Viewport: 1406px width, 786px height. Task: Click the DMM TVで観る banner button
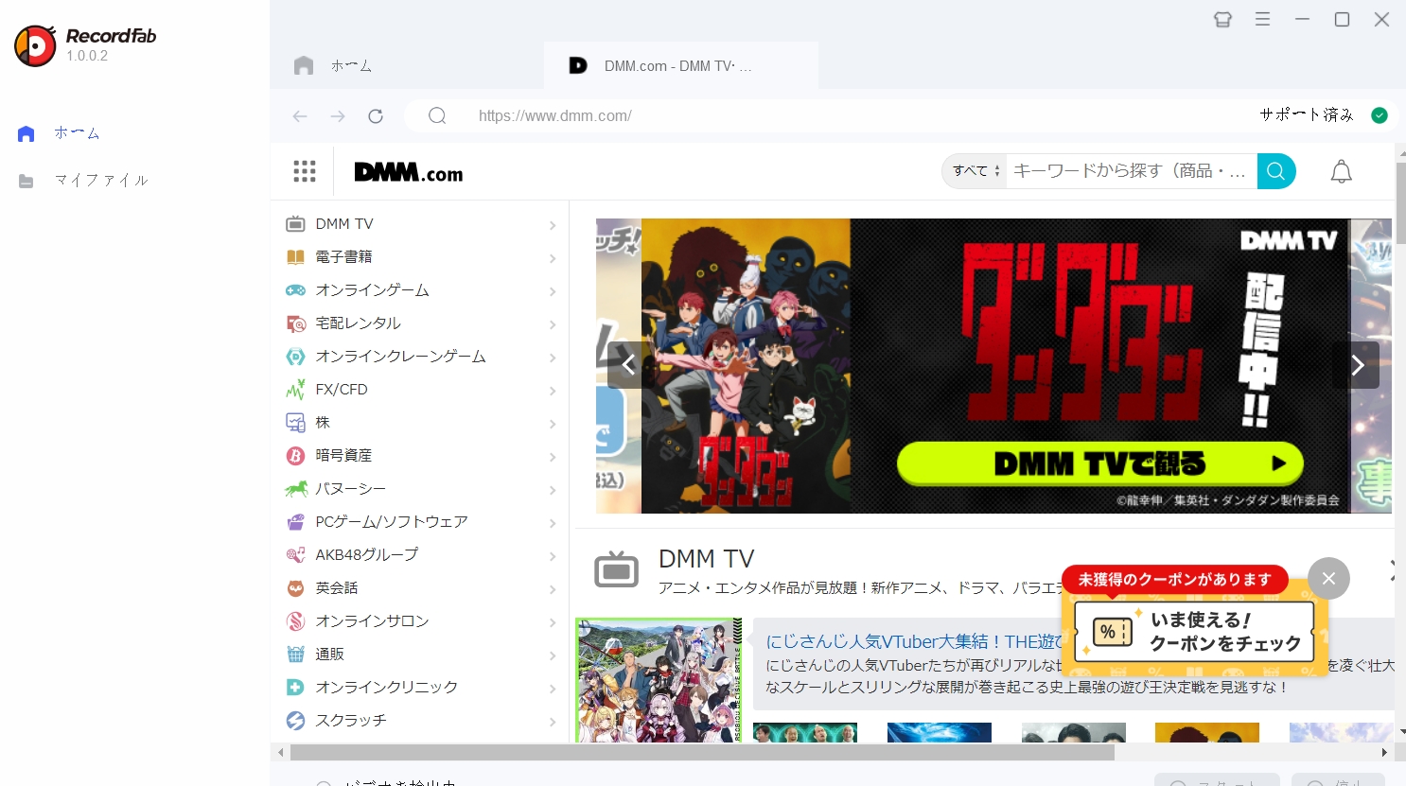click(x=1100, y=463)
